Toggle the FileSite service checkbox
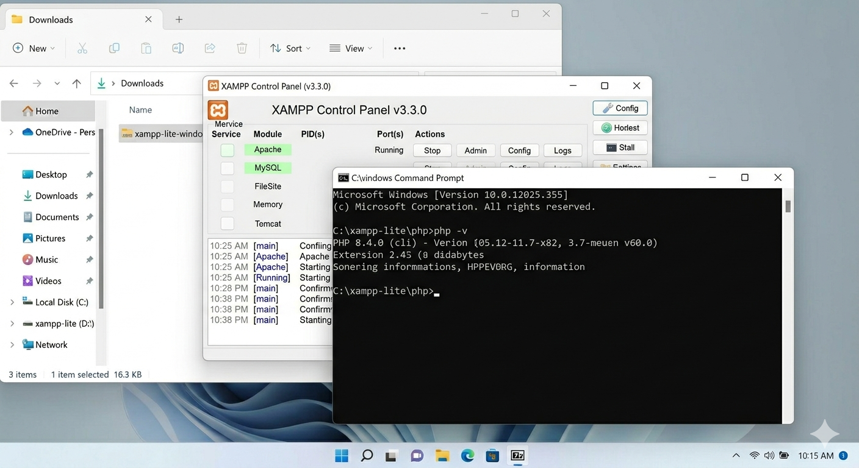This screenshot has width=859, height=468. 228,186
